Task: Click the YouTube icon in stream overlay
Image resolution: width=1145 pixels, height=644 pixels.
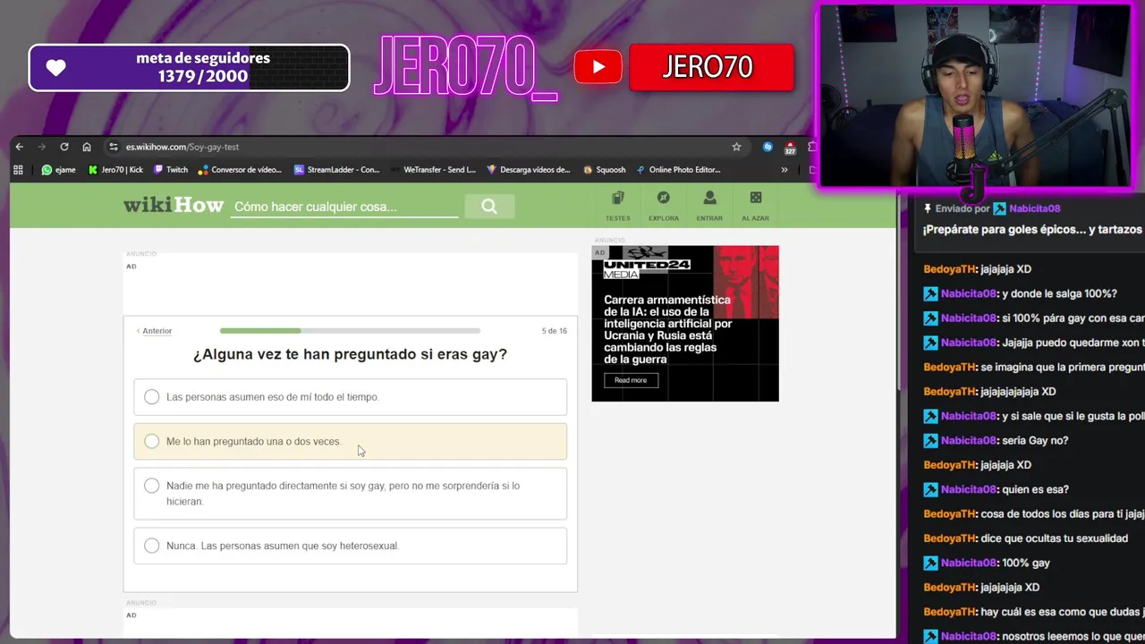Action: pyautogui.click(x=598, y=67)
